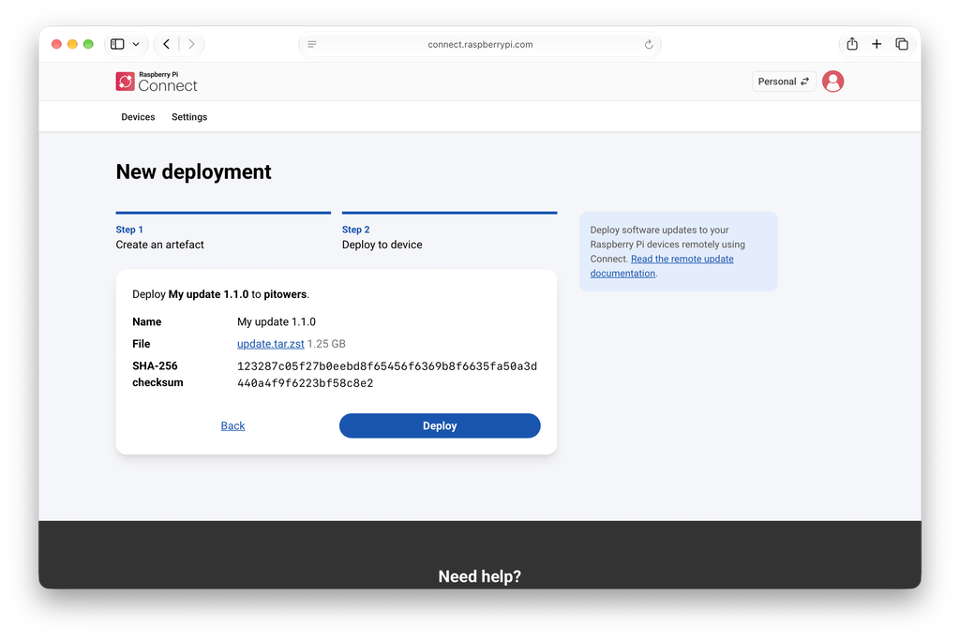Show the tab overview icon
This screenshot has height=640, width=960.
coord(902,44)
